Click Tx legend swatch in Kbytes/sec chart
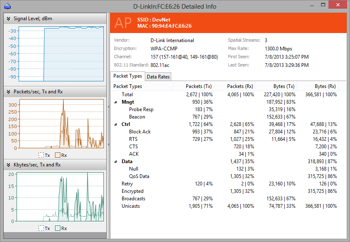 41,228
